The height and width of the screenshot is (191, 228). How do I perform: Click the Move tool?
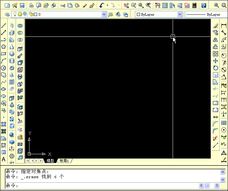pyautogui.click(x=216, y=61)
